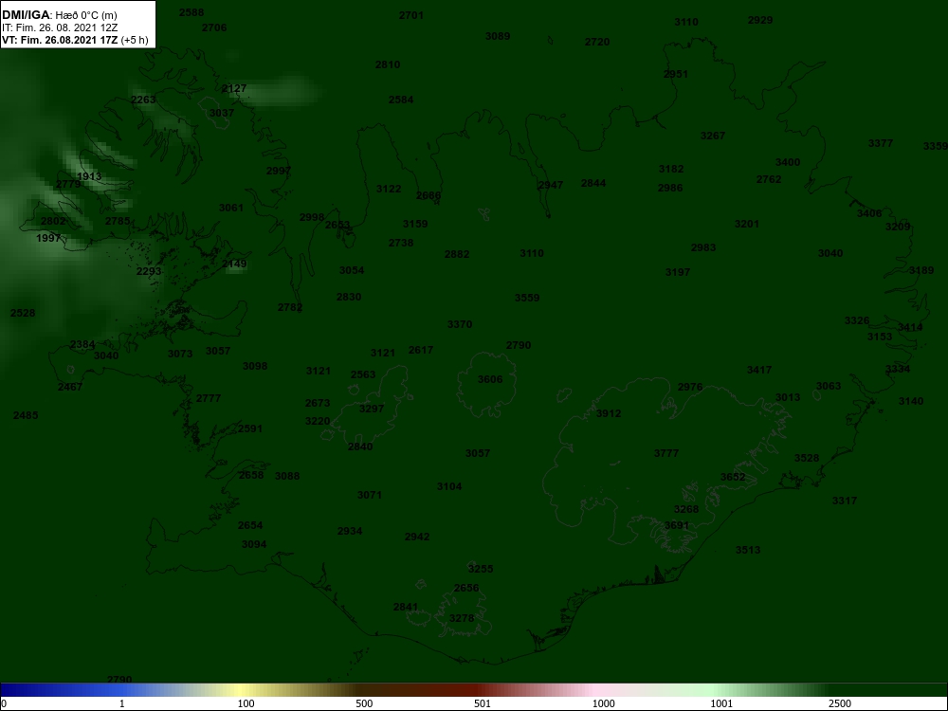Click the 2844 value label
Image resolution: width=948 pixels, height=711 pixels.
[x=593, y=183]
